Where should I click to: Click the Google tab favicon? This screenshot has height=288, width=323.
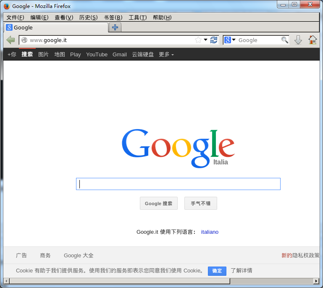pyautogui.click(x=9, y=27)
